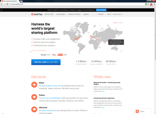
Task: Click the Welcome speech bubble icon
Action: click(34, 109)
